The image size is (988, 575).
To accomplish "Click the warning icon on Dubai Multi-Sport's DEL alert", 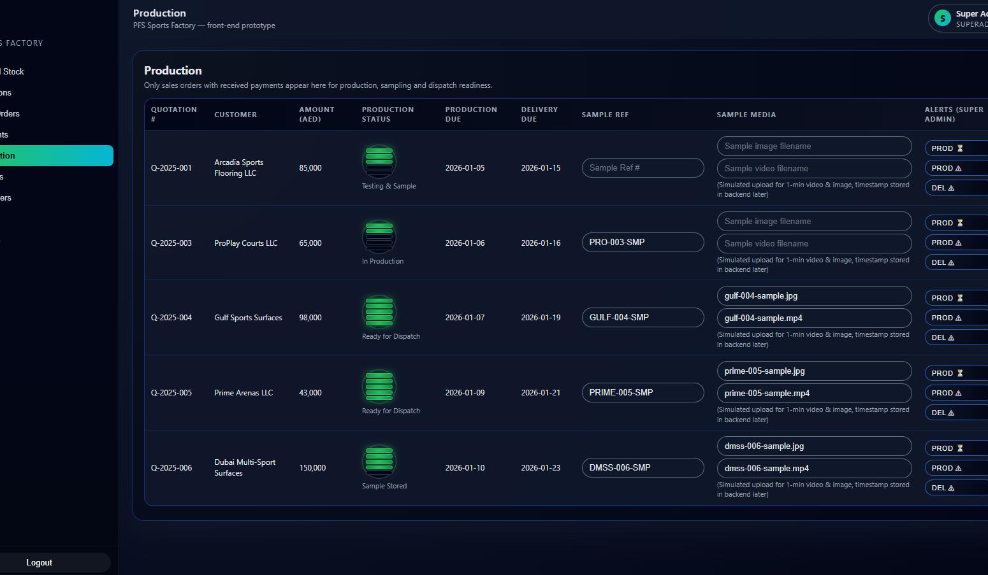I will (x=951, y=487).
